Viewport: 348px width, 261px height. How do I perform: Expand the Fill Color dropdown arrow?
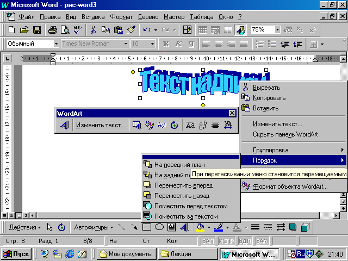tap(209, 227)
